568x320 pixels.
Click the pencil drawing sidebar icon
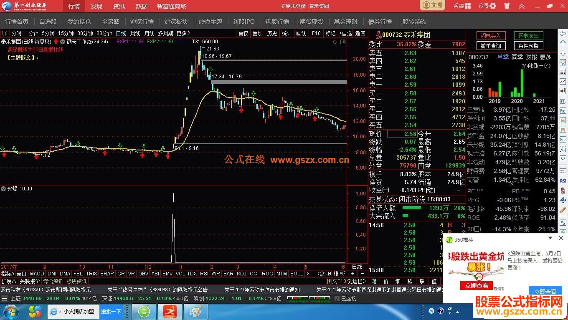563,210
